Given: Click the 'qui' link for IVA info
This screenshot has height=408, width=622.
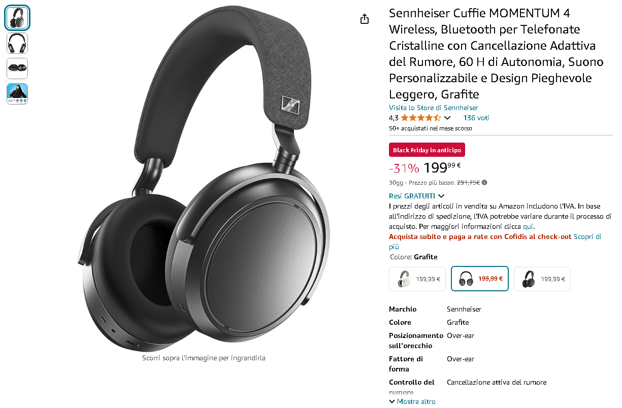Looking at the screenshot, I should point(528,226).
